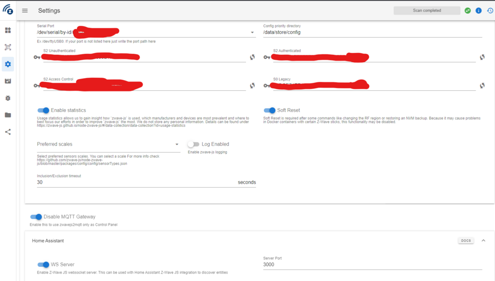Open the Control Panel dashboard icon in sidebar
The width and height of the screenshot is (495, 281).
[x=8, y=30]
